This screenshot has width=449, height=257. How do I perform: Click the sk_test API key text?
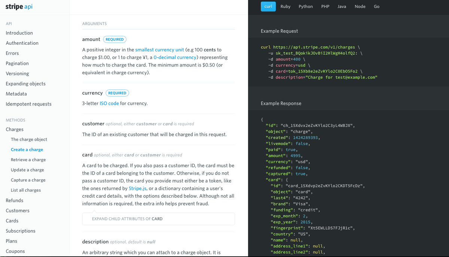point(317,53)
